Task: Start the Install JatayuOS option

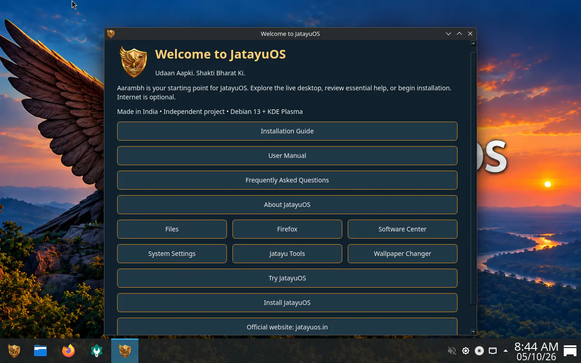Action: click(x=287, y=303)
